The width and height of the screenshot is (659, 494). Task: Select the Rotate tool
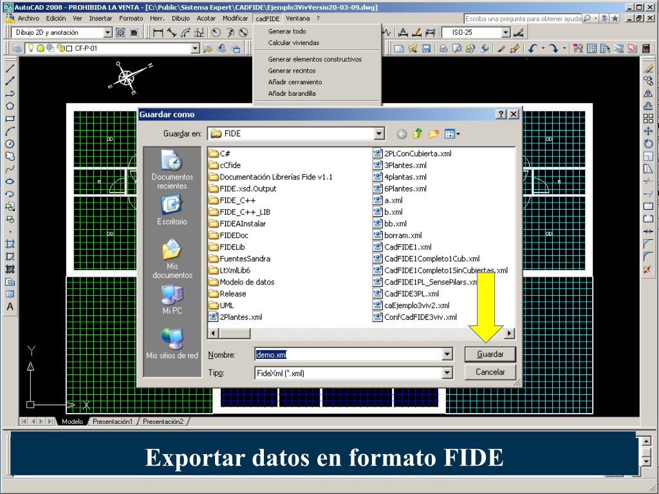point(649,143)
